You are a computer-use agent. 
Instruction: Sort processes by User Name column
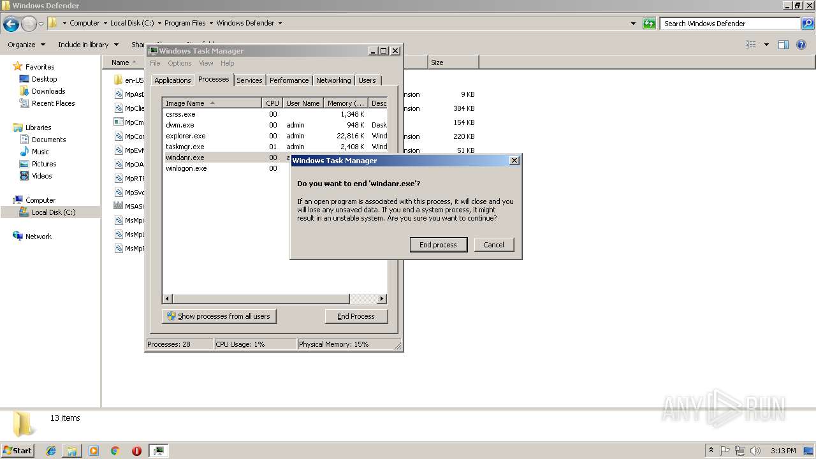pos(303,103)
